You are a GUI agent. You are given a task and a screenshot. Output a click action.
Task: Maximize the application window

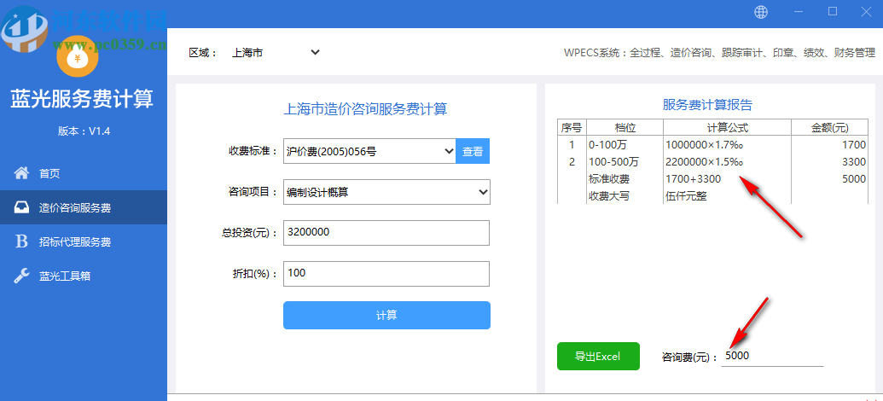click(x=833, y=11)
